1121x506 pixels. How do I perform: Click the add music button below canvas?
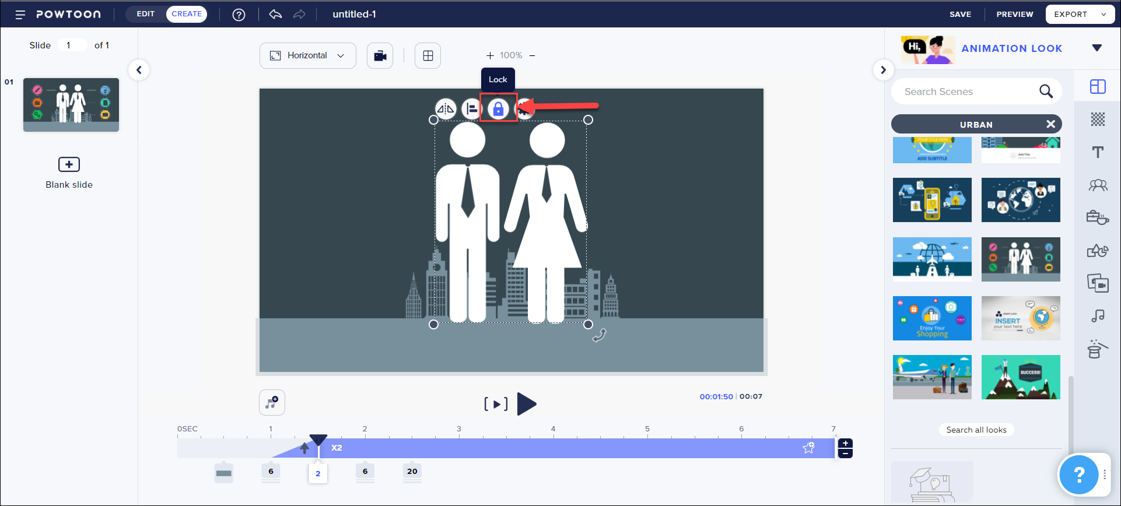pos(272,403)
